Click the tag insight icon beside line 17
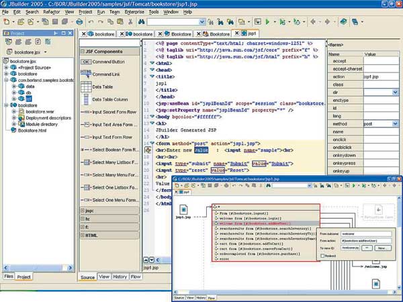This screenshot has width=403, height=302. (148, 150)
